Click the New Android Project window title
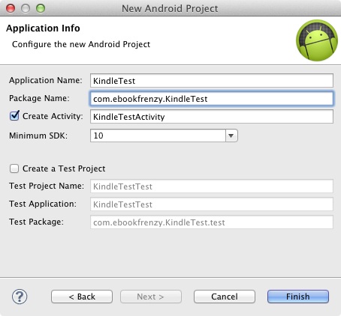Image resolution: width=341 pixels, height=316 pixels. [170, 9]
